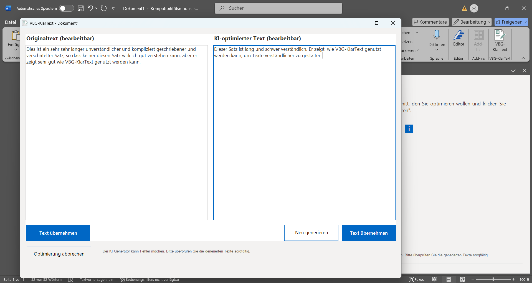Expand the Bearbeitung mode dropdown
Viewport: 532px width, 283px height.
tap(472, 22)
